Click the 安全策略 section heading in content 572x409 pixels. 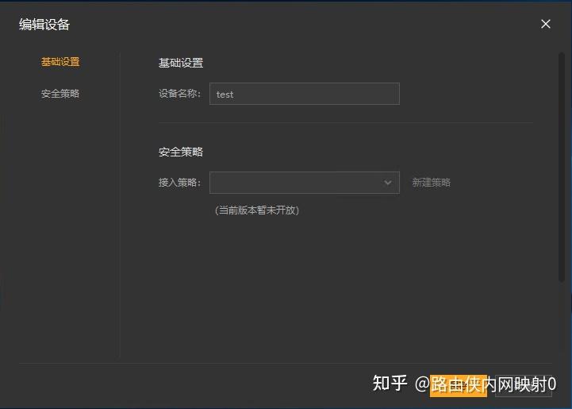tap(181, 152)
